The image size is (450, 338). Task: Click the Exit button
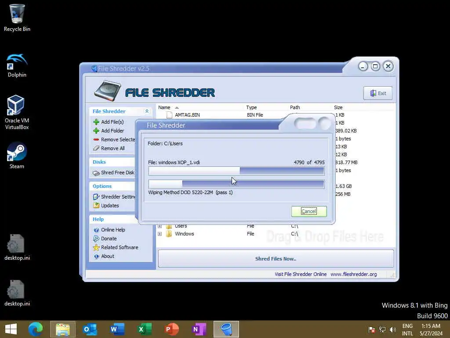click(x=377, y=93)
